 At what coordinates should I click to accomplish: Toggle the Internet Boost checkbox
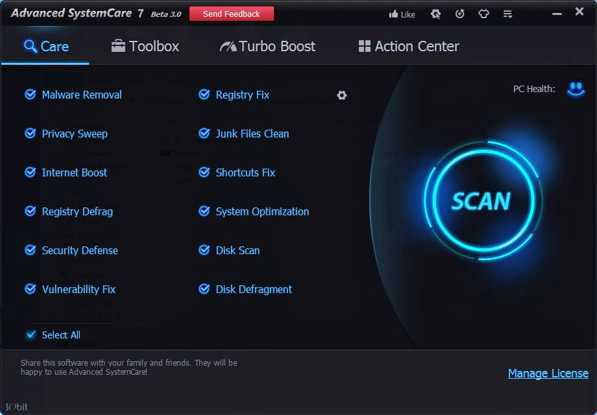[x=30, y=172]
